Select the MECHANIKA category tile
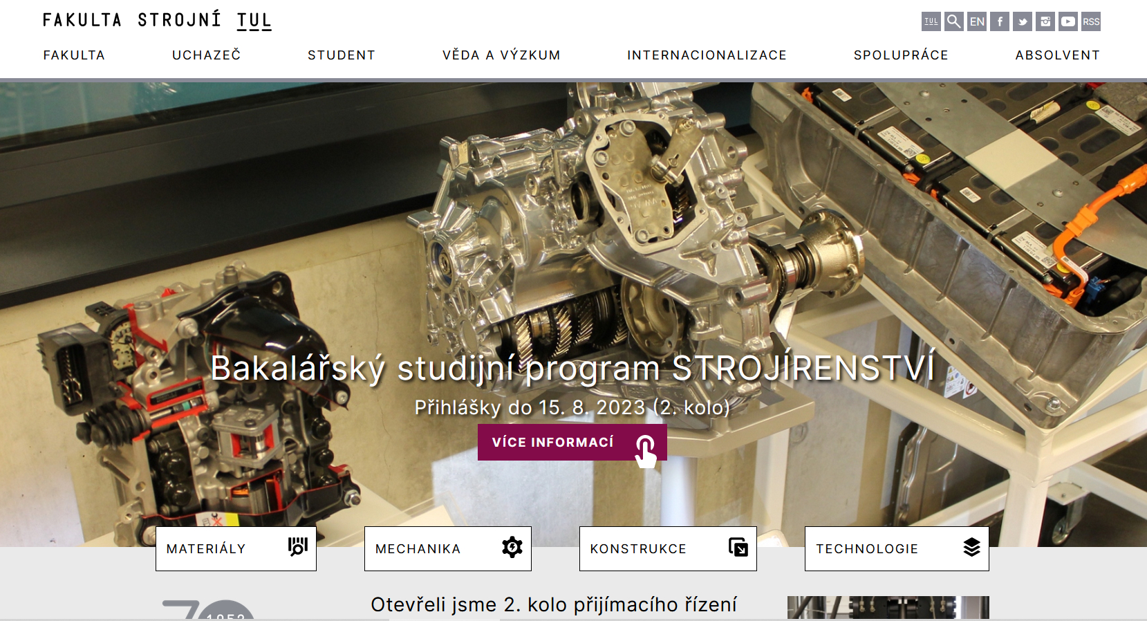The width and height of the screenshot is (1147, 621). (447, 548)
